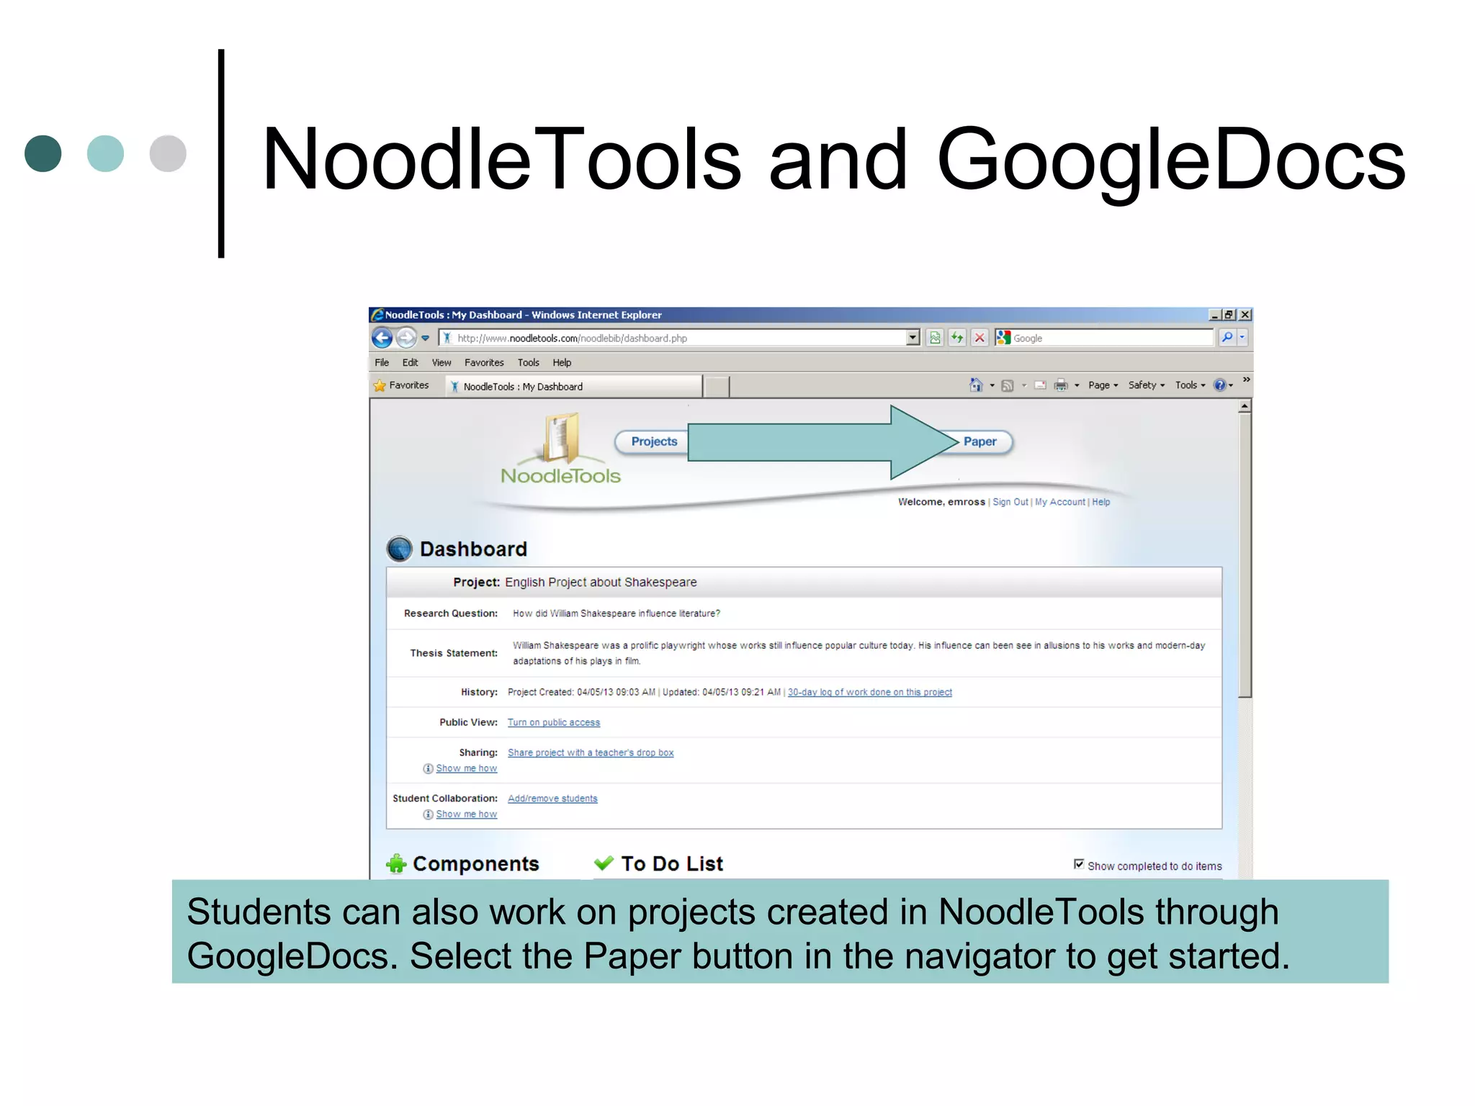Image resolution: width=1475 pixels, height=1106 pixels.
Task: Click the magnifying glass search button
Action: click(1227, 337)
